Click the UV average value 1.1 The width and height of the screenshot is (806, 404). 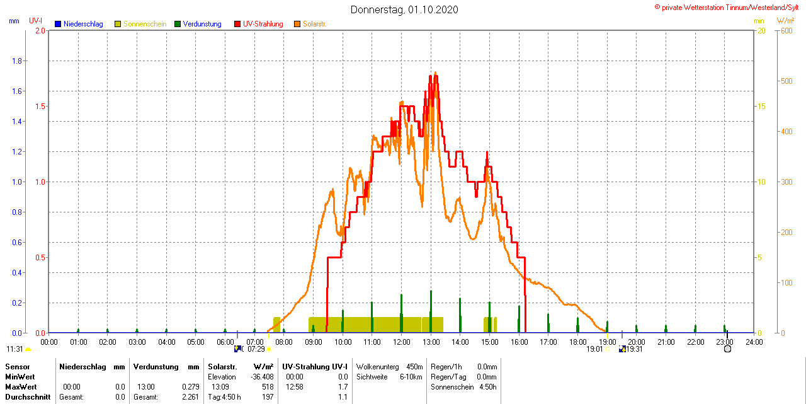(343, 397)
